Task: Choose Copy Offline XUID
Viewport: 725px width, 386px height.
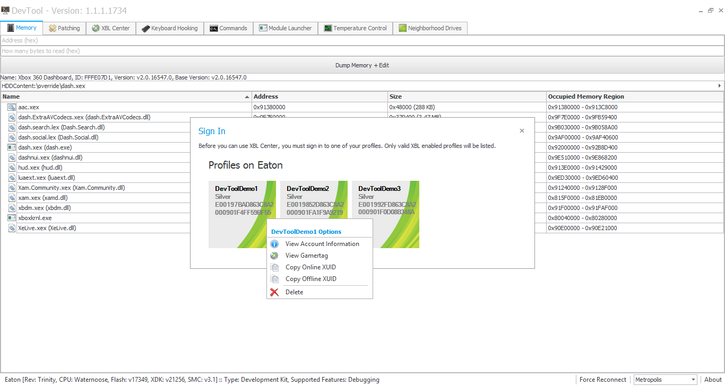Action: tap(311, 279)
